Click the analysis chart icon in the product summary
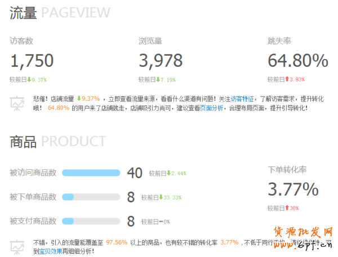This screenshot has width=338, height=257. [17, 246]
